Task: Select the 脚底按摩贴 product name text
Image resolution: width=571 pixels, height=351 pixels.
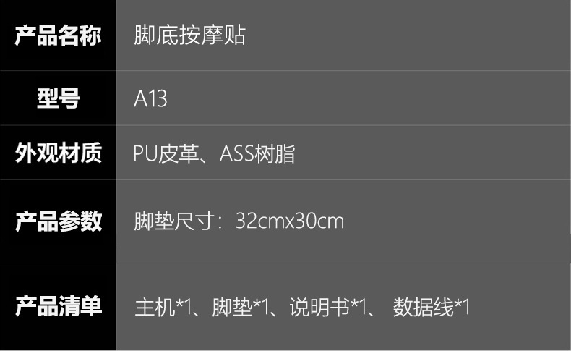Action: (189, 35)
